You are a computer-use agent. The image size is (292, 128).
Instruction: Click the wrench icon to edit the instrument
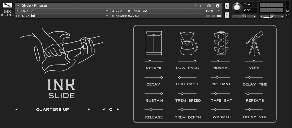pos(7,5)
